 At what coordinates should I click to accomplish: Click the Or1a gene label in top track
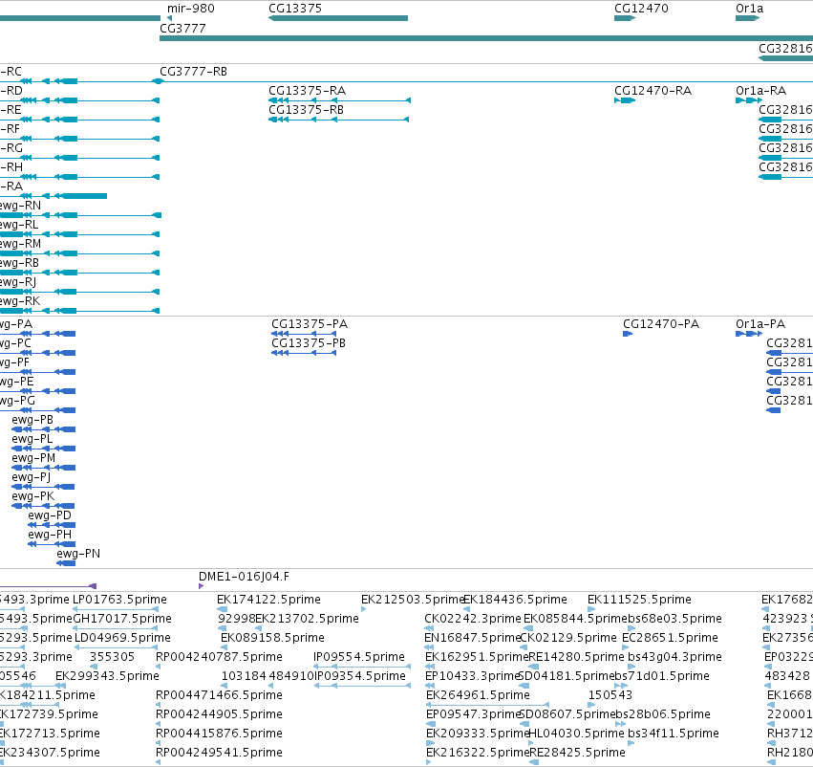(749, 9)
